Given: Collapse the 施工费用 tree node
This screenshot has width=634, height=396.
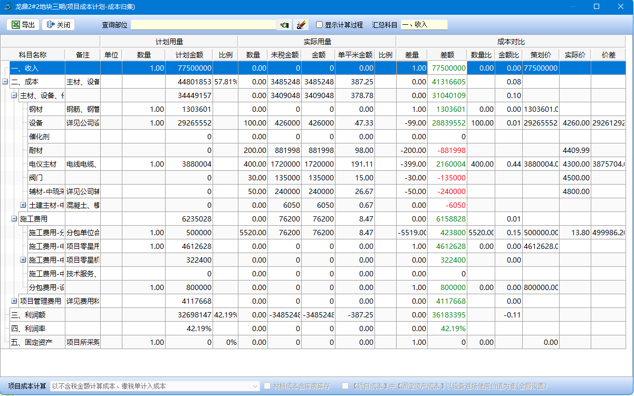Looking at the screenshot, I should (x=14, y=219).
